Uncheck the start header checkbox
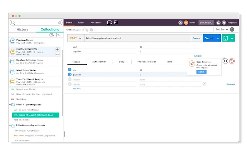 (x=69, y=69)
